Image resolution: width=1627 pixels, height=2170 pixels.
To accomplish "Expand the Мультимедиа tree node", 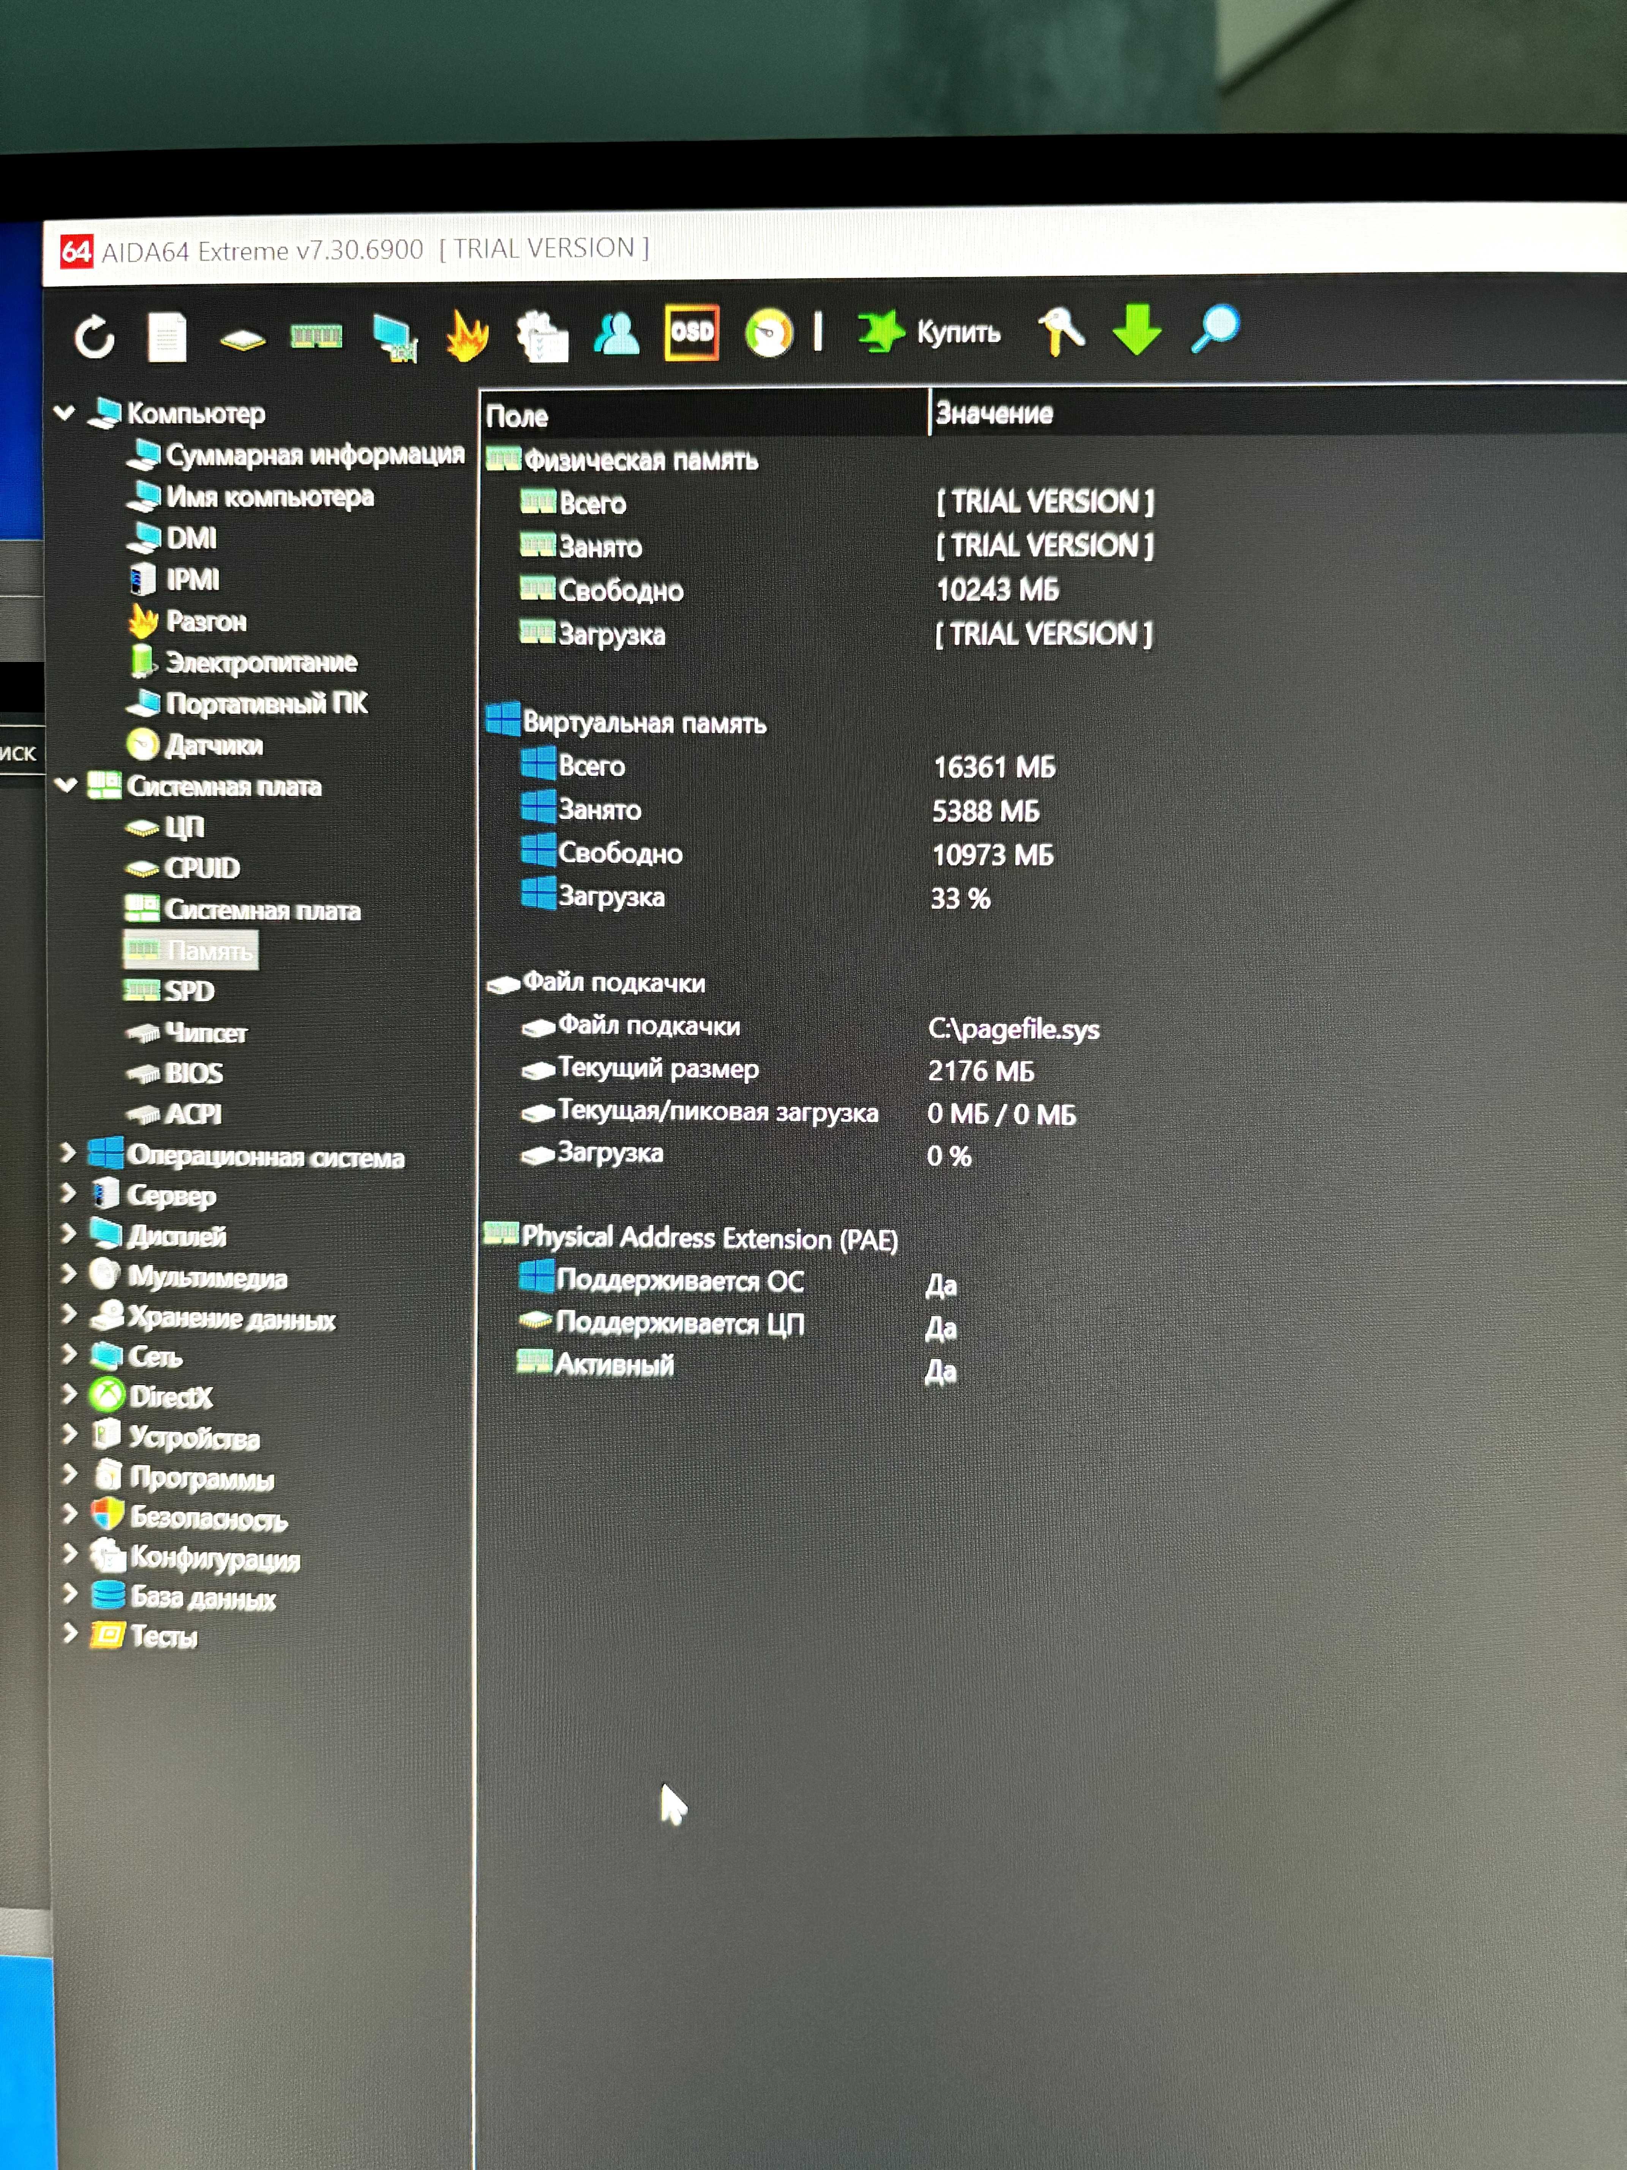I will coord(69,1273).
